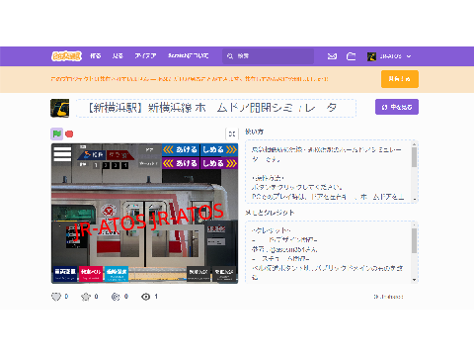Viewport: 474px width, 356px height.
Task: Focus the 検索 search field
Action: [x=268, y=56]
